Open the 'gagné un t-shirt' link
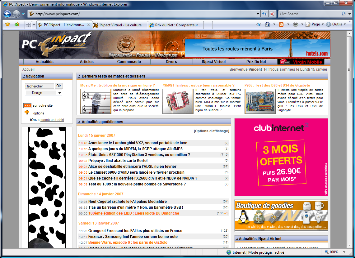The image size is (355, 258). point(52,120)
